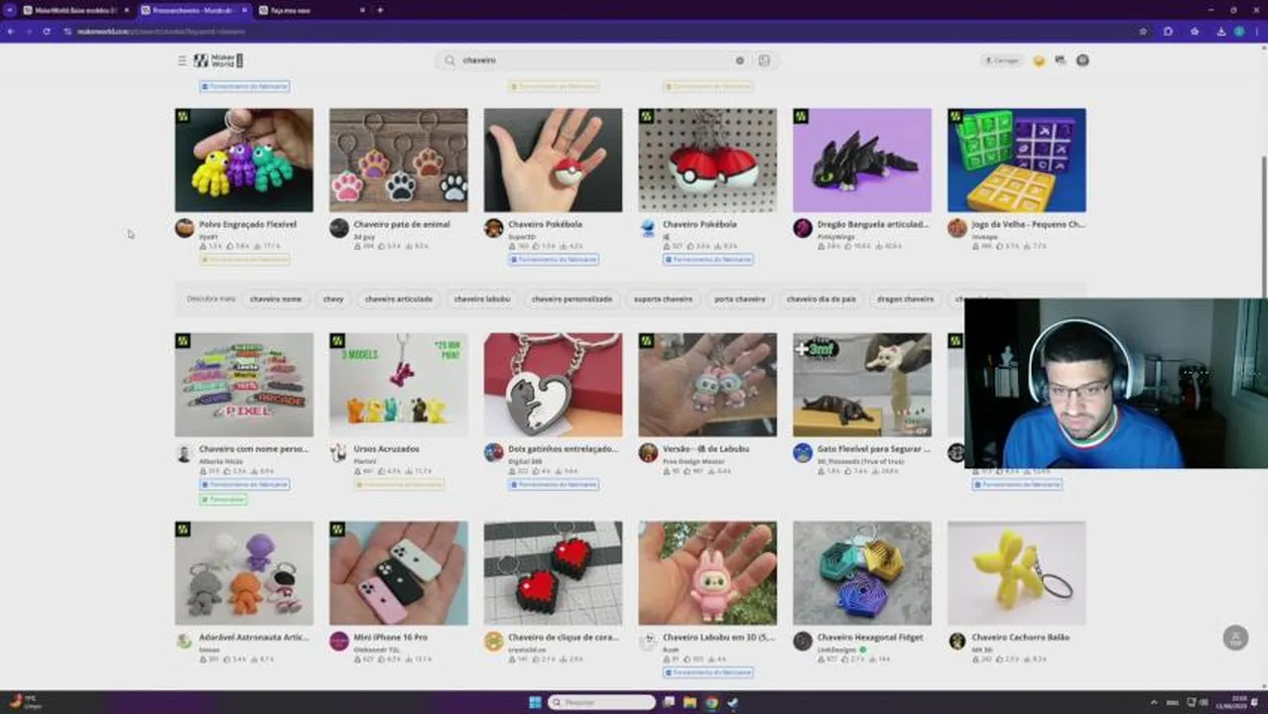1268x714 pixels.
Task: Go back with browser back arrow
Action: tap(11, 32)
